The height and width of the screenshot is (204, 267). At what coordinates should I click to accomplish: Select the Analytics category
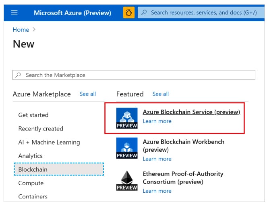point(31,156)
